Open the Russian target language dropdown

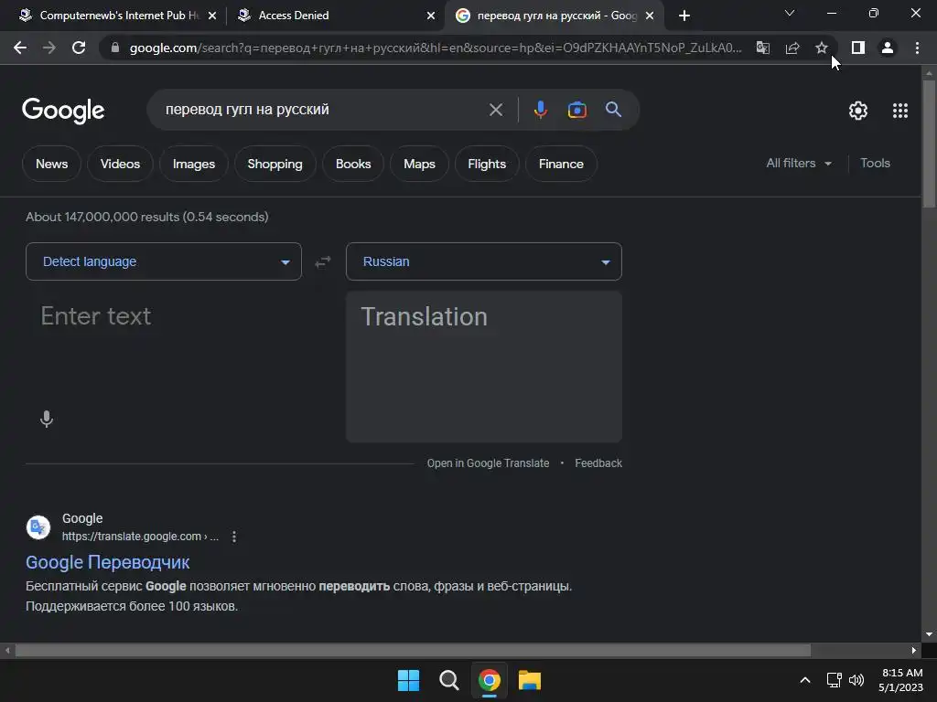click(483, 261)
